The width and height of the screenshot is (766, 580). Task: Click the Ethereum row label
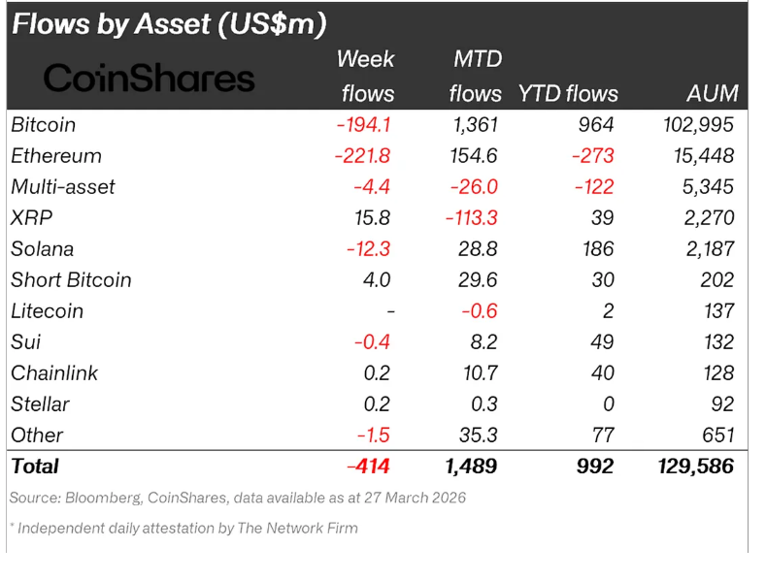click(56, 155)
